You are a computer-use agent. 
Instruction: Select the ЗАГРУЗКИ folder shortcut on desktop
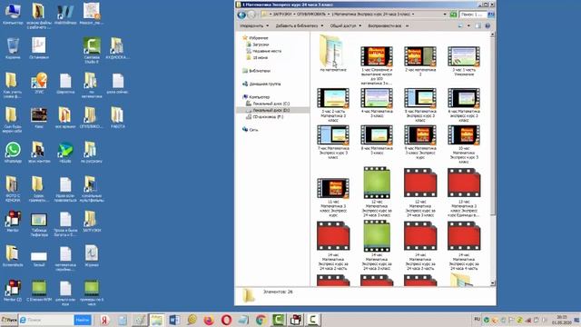tap(91, 222)
